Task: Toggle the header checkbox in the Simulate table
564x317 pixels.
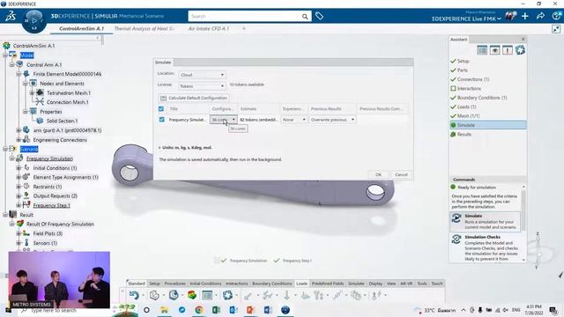Action: click(x=161, y=108)
